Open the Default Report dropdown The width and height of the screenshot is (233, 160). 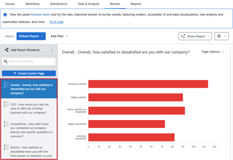(31, 36)
